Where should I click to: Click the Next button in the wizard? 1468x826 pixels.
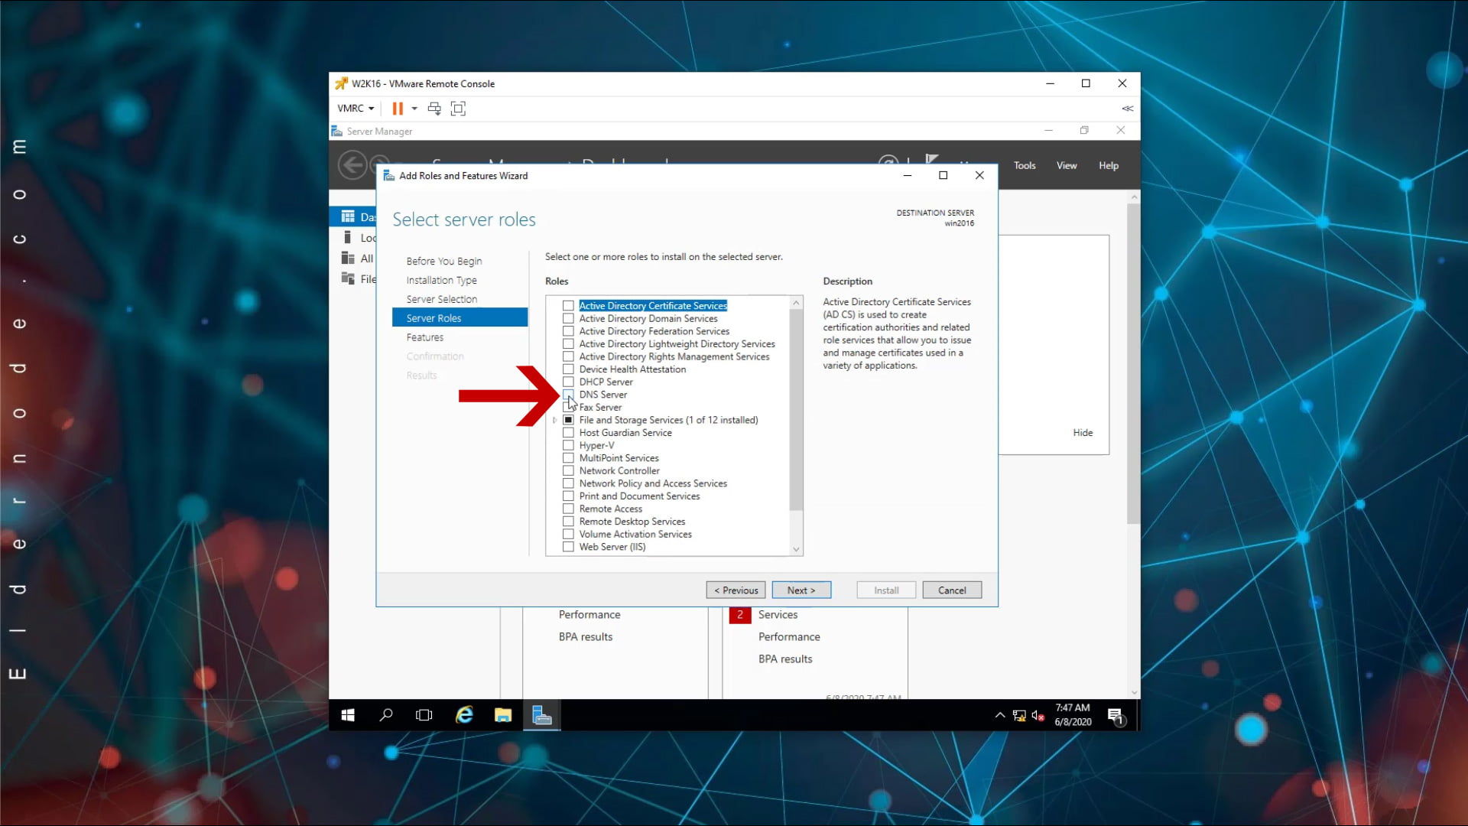801,590
